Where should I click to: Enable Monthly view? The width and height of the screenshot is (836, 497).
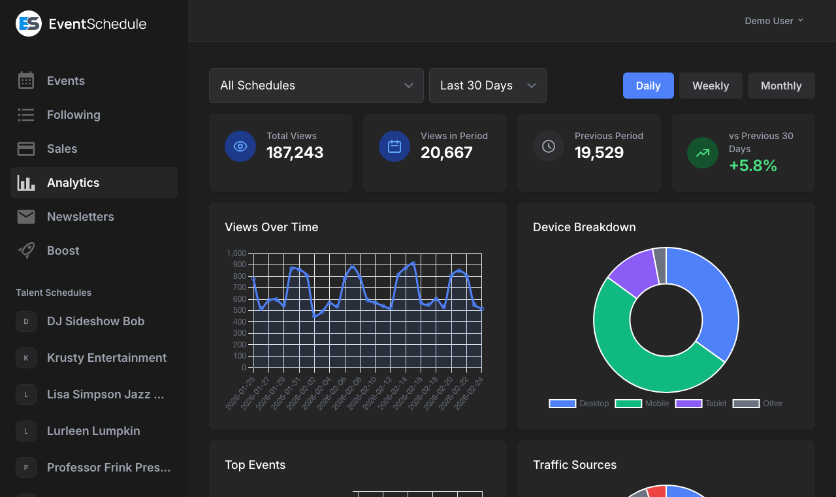(781, 86)
